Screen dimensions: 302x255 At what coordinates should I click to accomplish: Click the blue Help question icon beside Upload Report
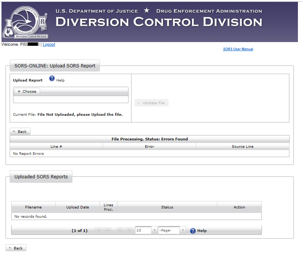[52, 79]
